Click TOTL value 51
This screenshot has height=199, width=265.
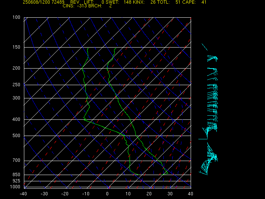tap(178, 2)
